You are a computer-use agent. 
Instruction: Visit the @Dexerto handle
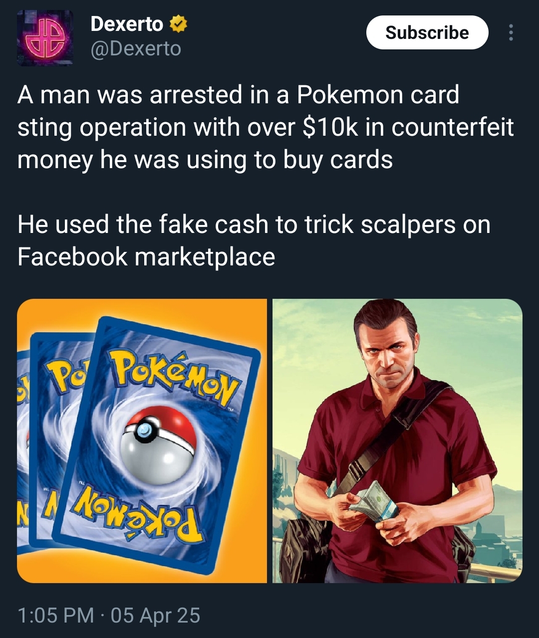pos(136,49)
